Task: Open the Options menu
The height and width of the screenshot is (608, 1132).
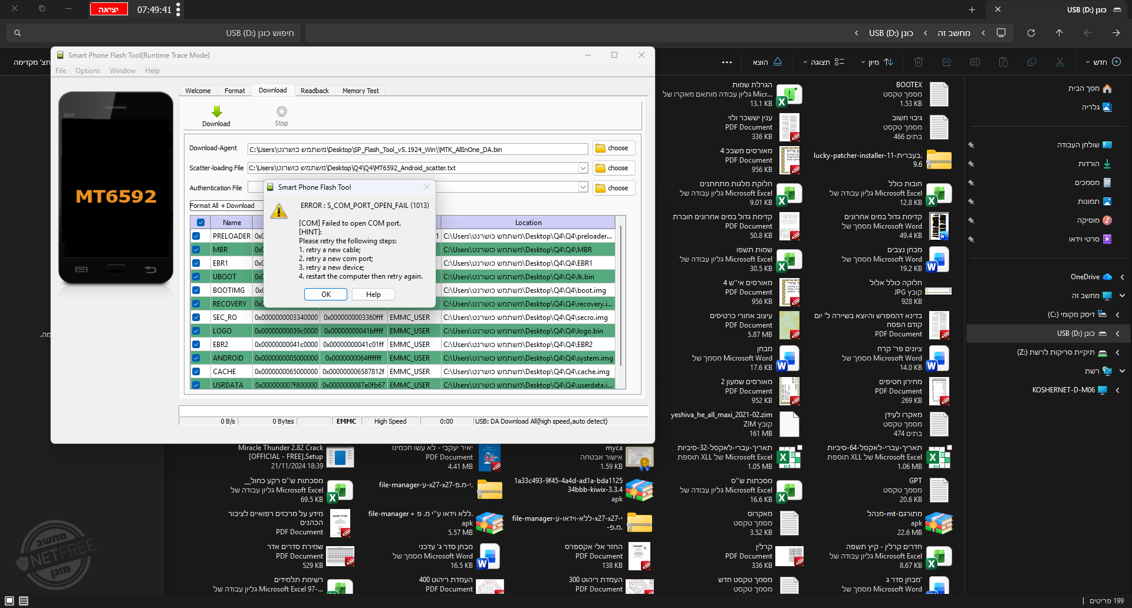Action: (x=87, y=71)
